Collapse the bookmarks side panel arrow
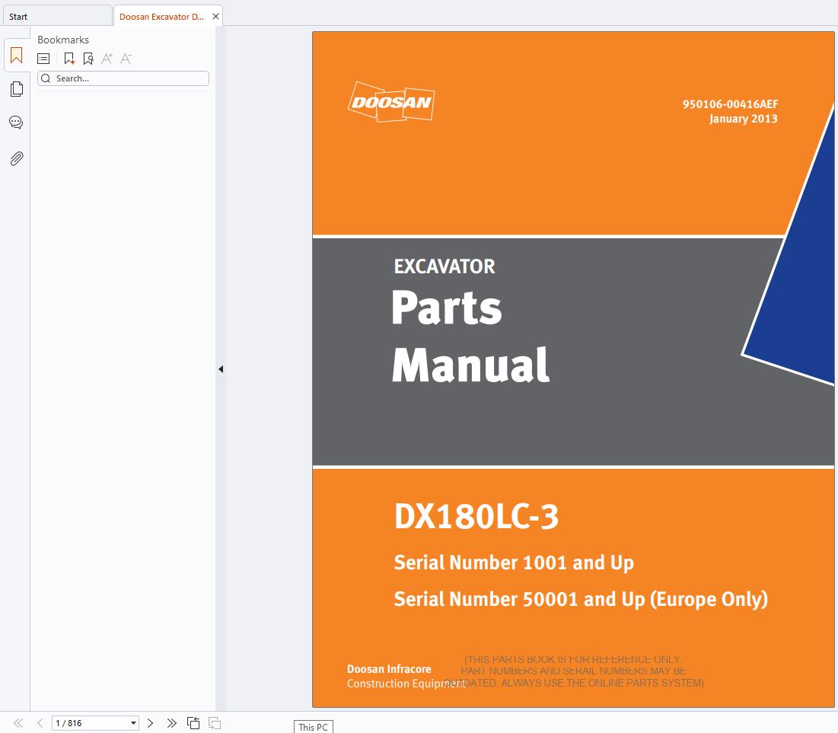This screenshot has height=733, width=838. (221, 369)
